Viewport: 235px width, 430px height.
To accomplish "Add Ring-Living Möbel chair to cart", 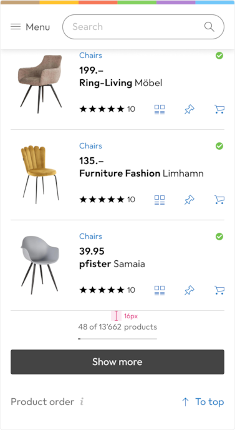I will [x=219, y=109].
